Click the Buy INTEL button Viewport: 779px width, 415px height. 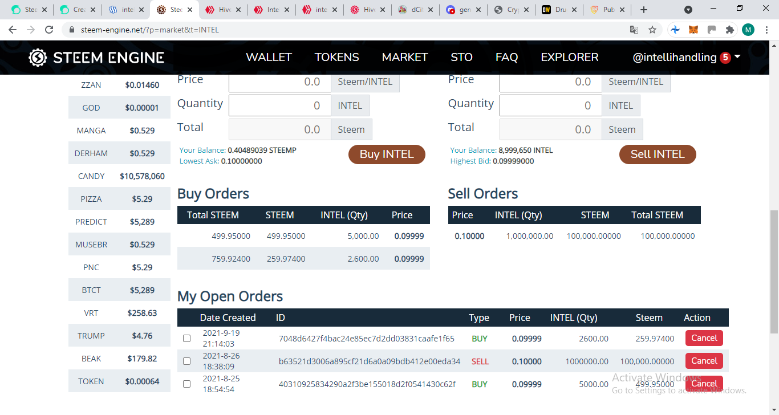point(387,154)
